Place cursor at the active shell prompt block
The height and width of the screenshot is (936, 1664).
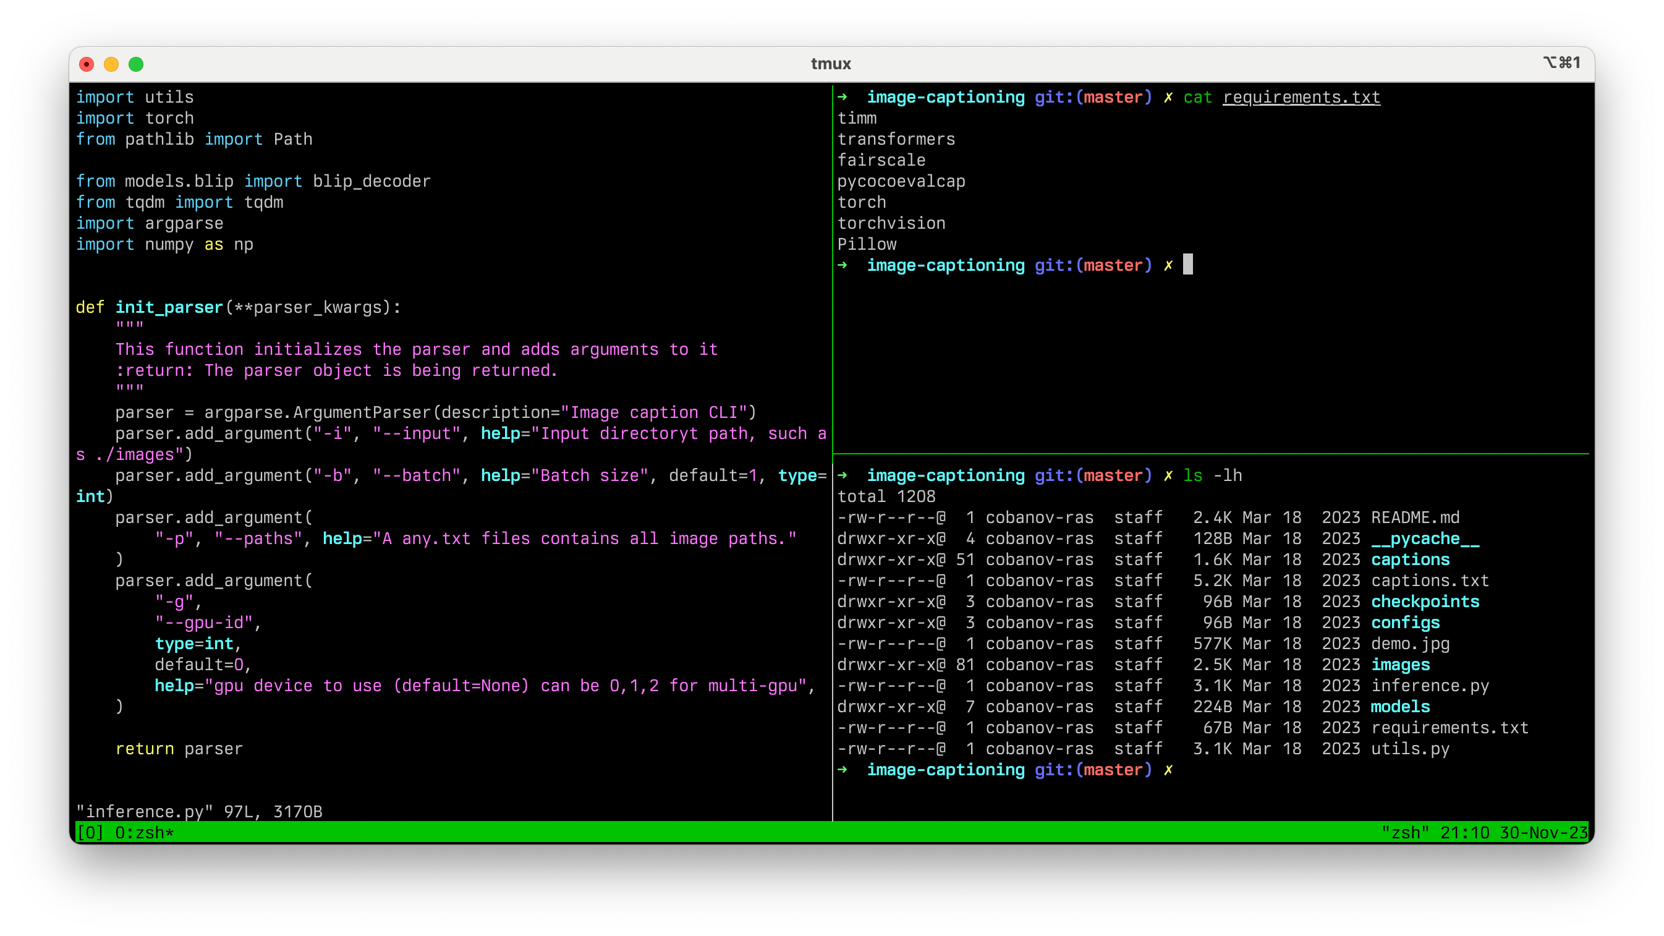coord(1187,265)
